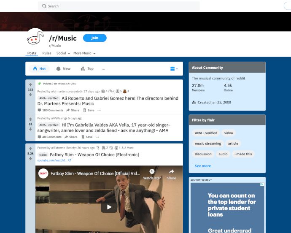Click the '4.5k' Online count
Image resolution: width=291 pixels, height=233 pixels.
tap(228, 85)
